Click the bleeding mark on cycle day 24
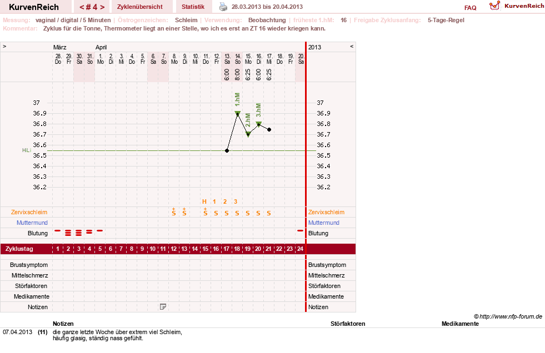 [301, 230]
